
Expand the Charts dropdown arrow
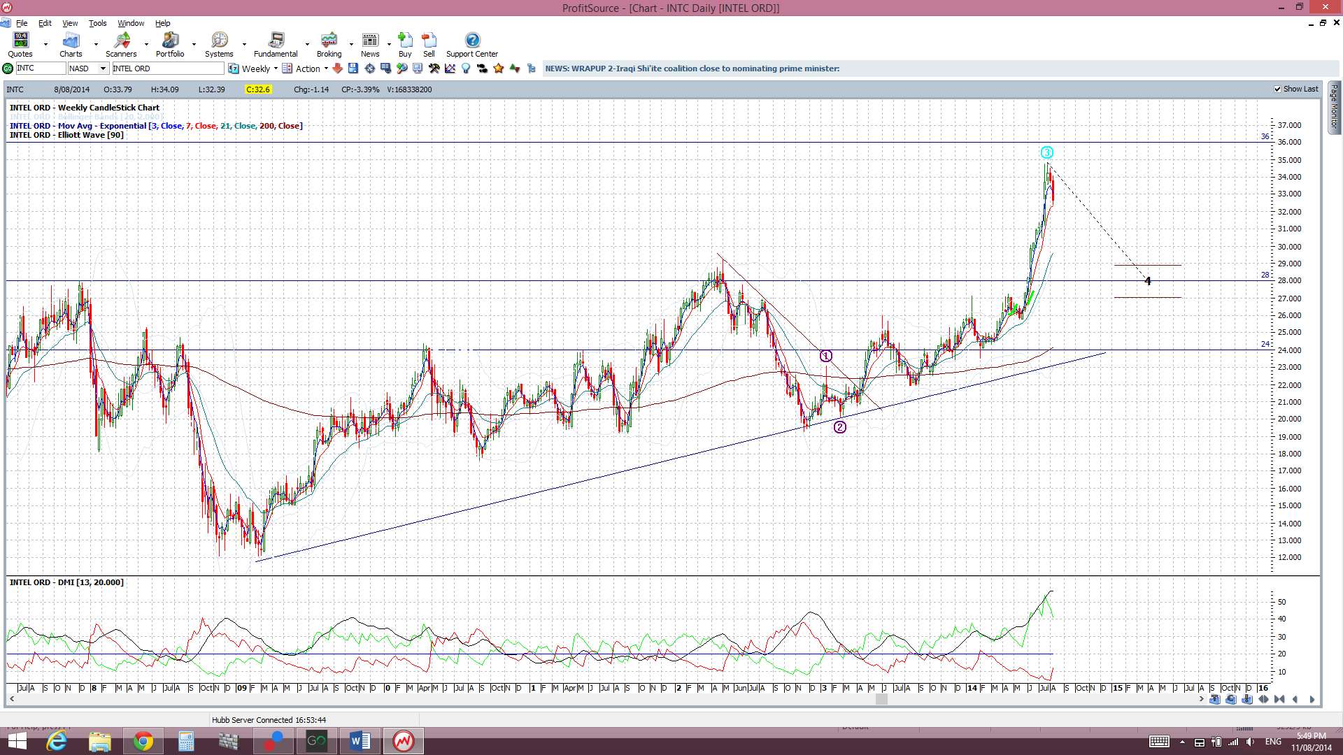[96, 45]
